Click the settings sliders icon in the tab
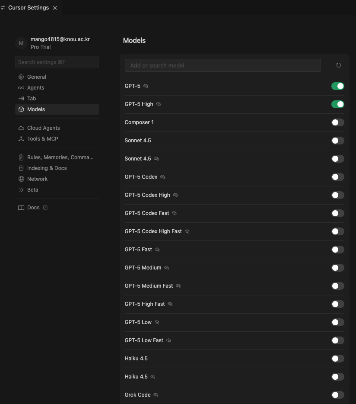This screenshot has width=356, height=404. 3,8
